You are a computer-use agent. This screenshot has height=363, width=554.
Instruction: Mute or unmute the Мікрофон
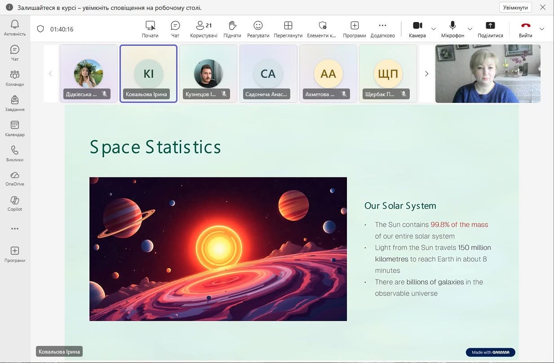point(452,29)
